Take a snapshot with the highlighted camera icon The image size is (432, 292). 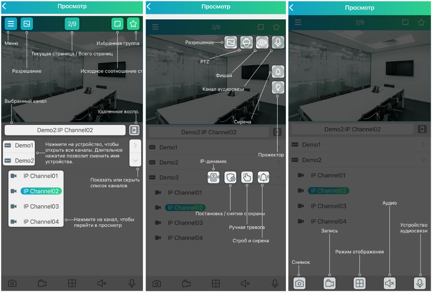click(x=300, y=284)
